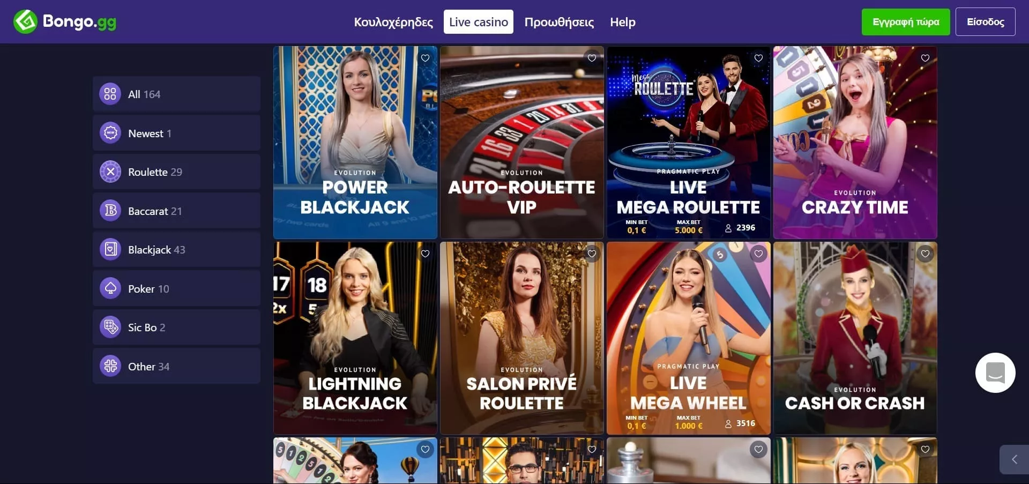Expand the side panel chevron arrow

[x=1014, y=459]
